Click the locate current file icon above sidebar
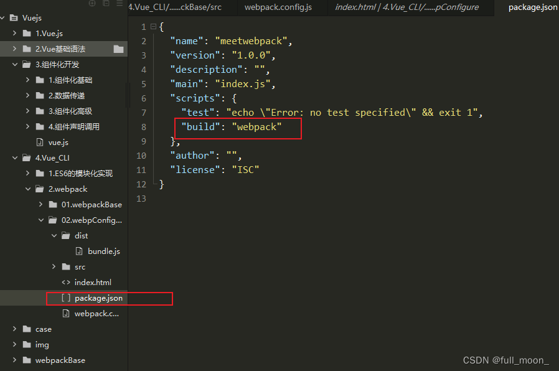This screenshot has height=371, width=559. coord(92,3)
